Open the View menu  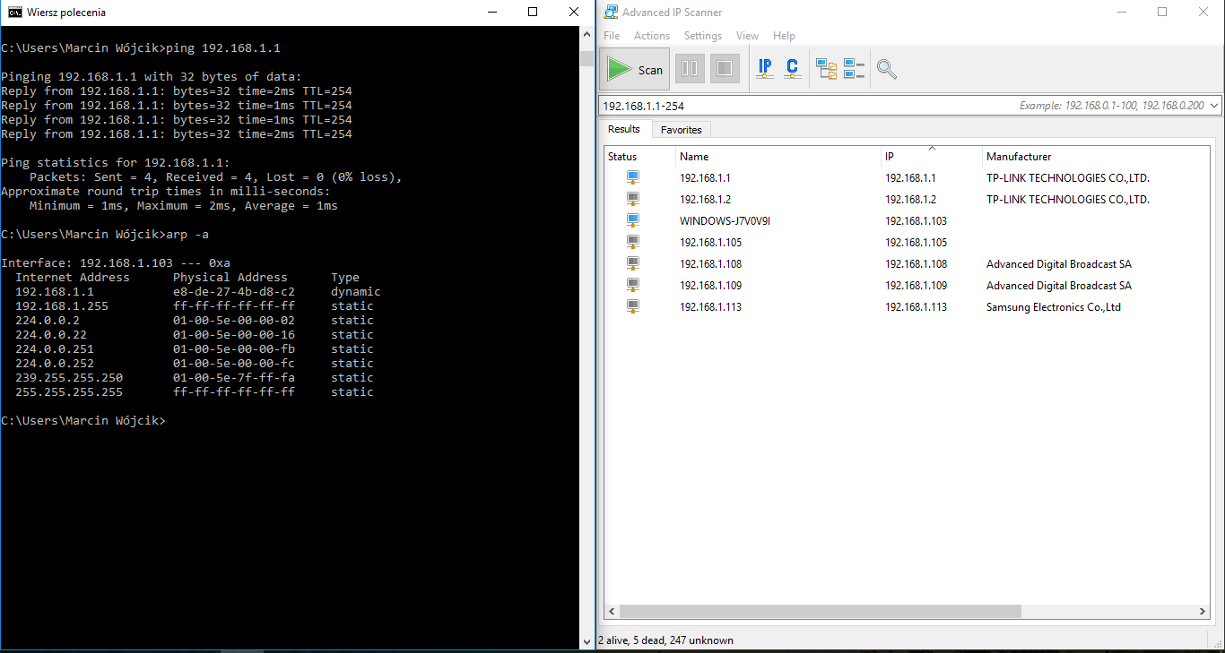(x=747, y=36)
